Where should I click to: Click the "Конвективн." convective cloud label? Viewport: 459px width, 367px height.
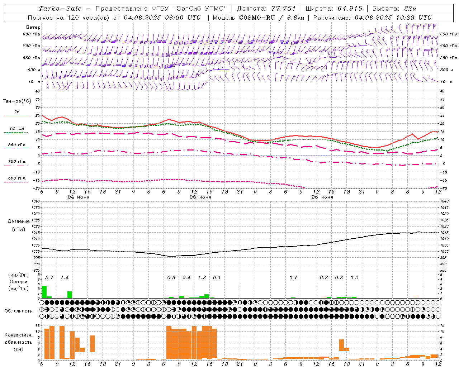19,335
